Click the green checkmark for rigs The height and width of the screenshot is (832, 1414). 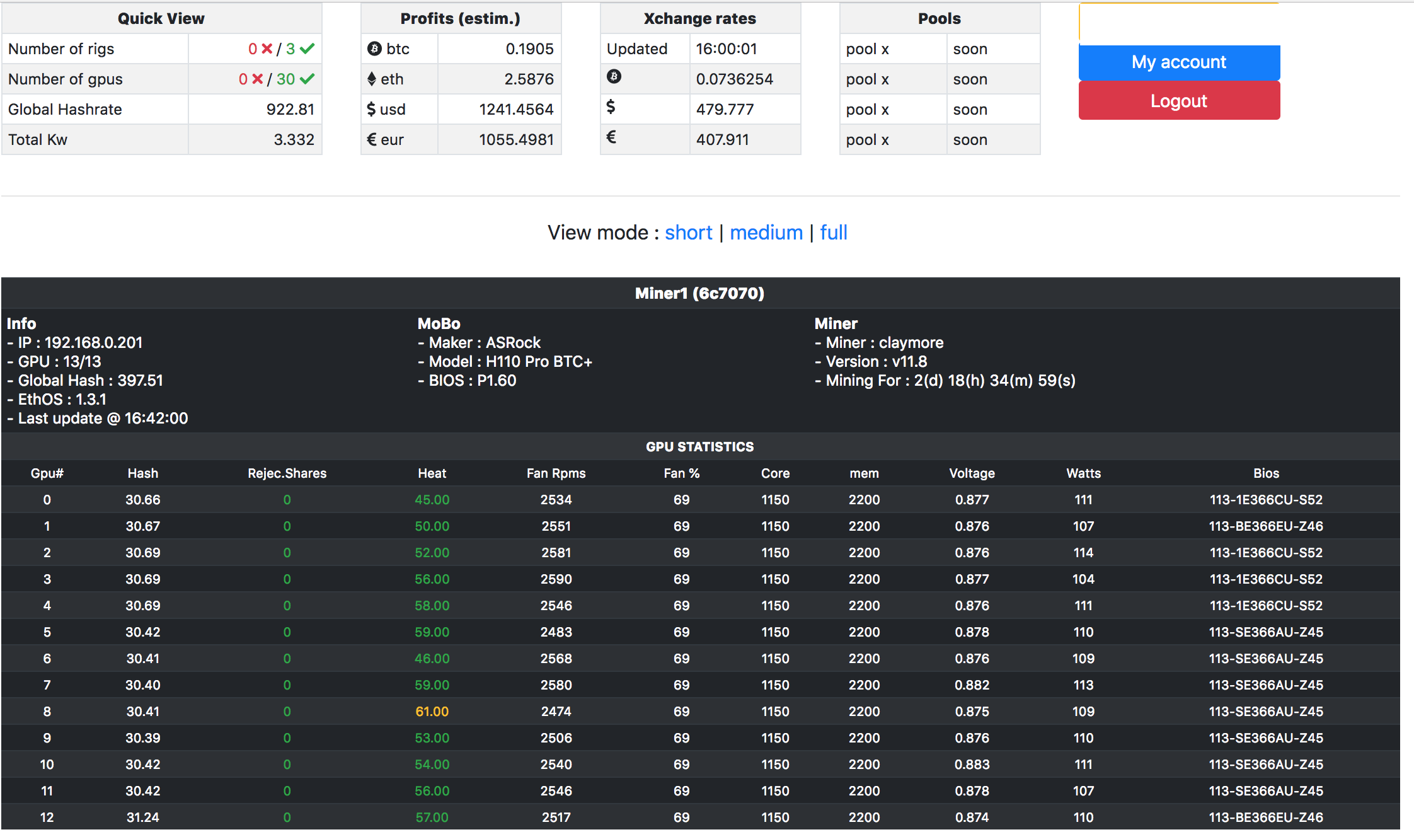coord(307,49)
